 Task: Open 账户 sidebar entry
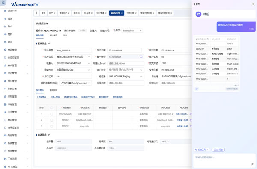[x=10, y=27]
